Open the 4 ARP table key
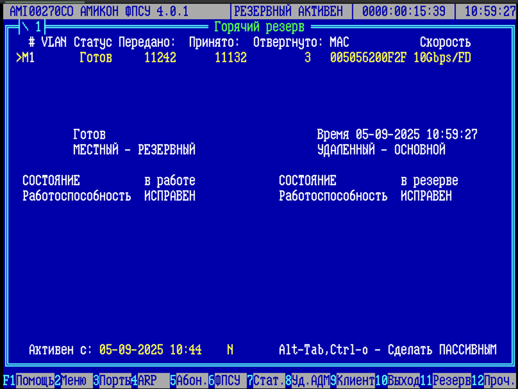 (x=147, y=381)
